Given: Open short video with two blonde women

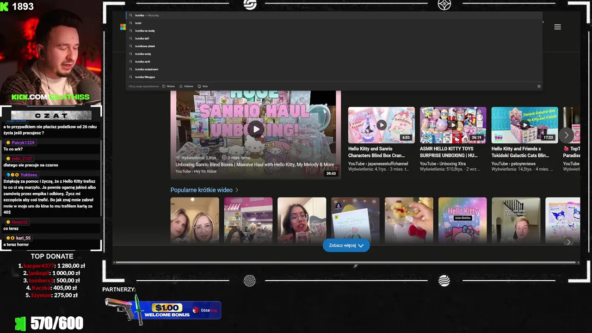Looking at the screenshot, I should [x=195, y=220].
